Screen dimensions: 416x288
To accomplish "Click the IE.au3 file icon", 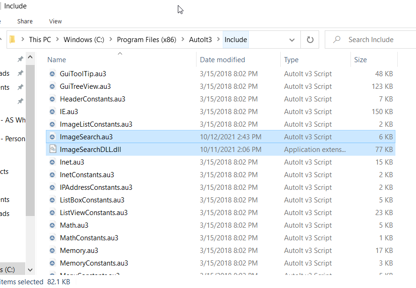I will pos(52,112).
